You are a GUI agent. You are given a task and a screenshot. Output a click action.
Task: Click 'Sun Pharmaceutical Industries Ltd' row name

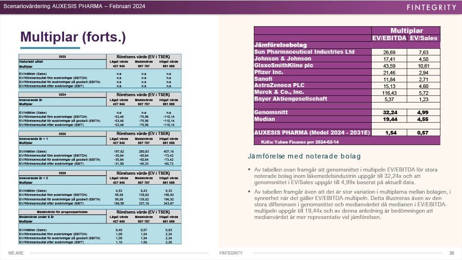[x=305, y=52]
